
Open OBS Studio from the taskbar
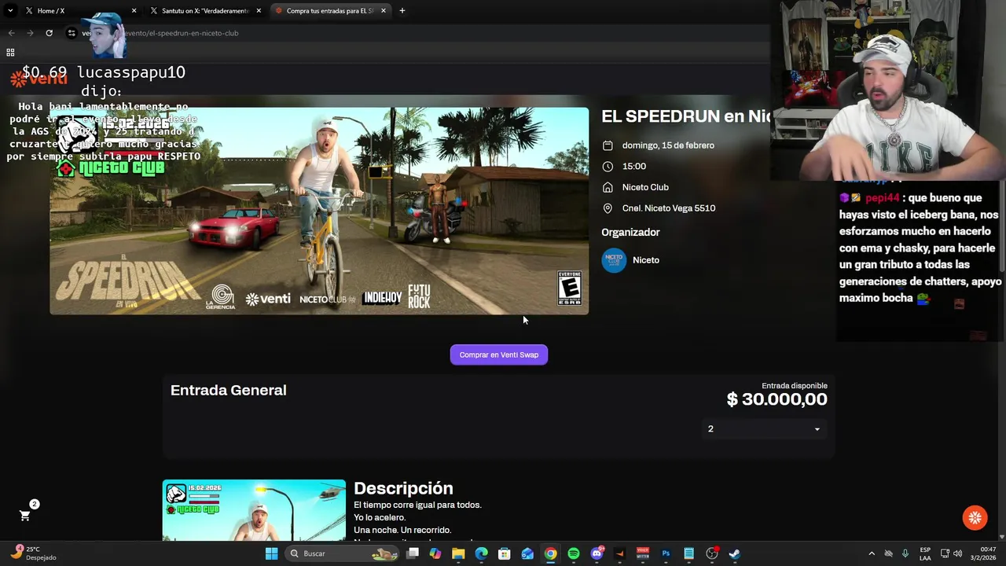coord(712,553)
